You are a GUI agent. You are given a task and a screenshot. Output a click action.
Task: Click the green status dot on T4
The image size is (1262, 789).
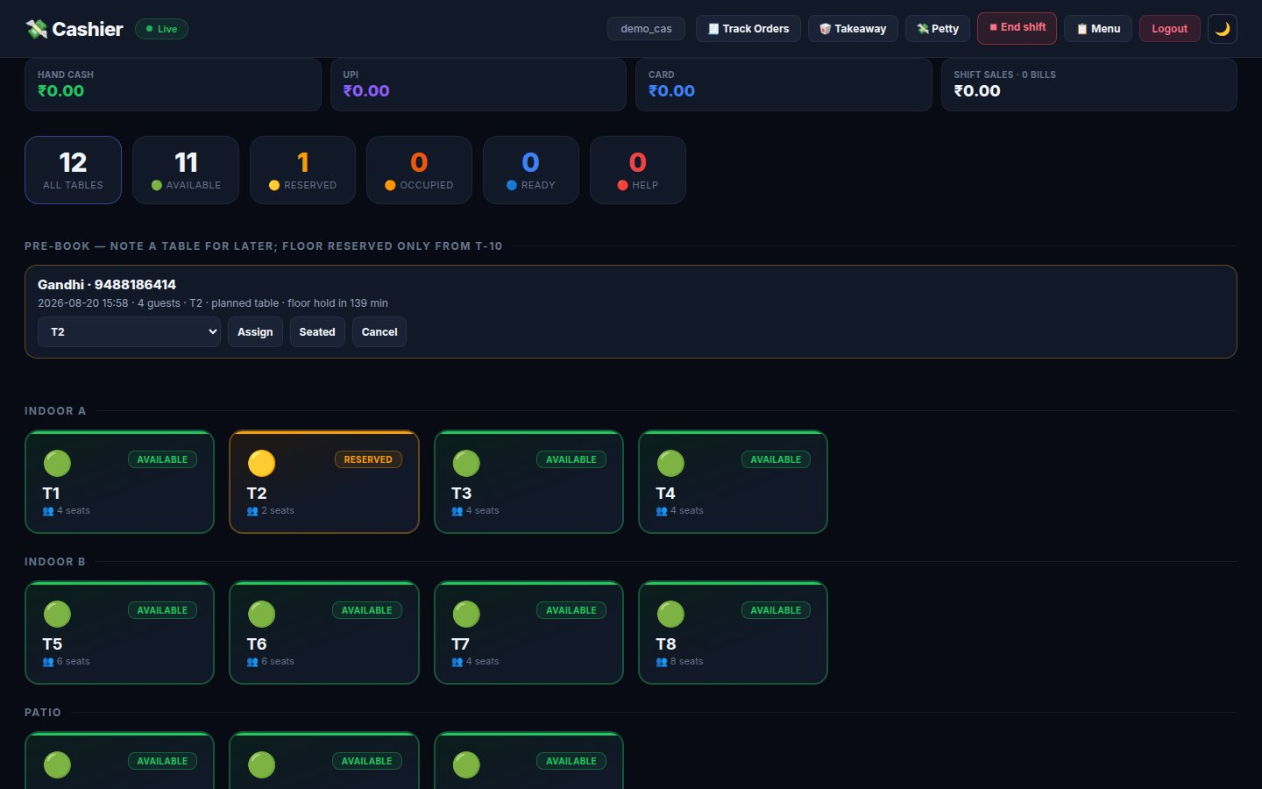[x=670, y=463]
